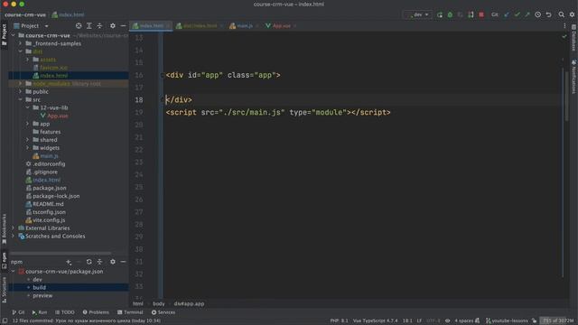Select favicon.ico in the dist folder

53,68
